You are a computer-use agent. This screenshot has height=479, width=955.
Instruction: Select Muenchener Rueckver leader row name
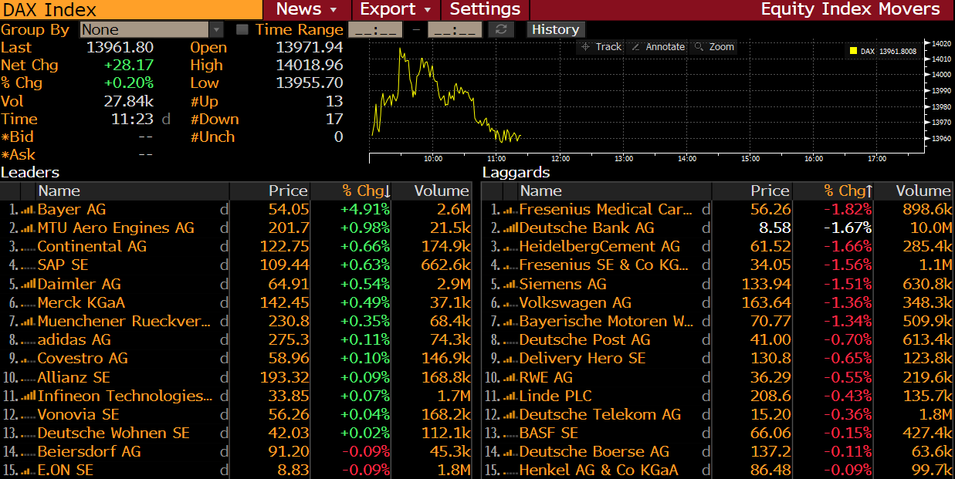[x=124, y=322]
